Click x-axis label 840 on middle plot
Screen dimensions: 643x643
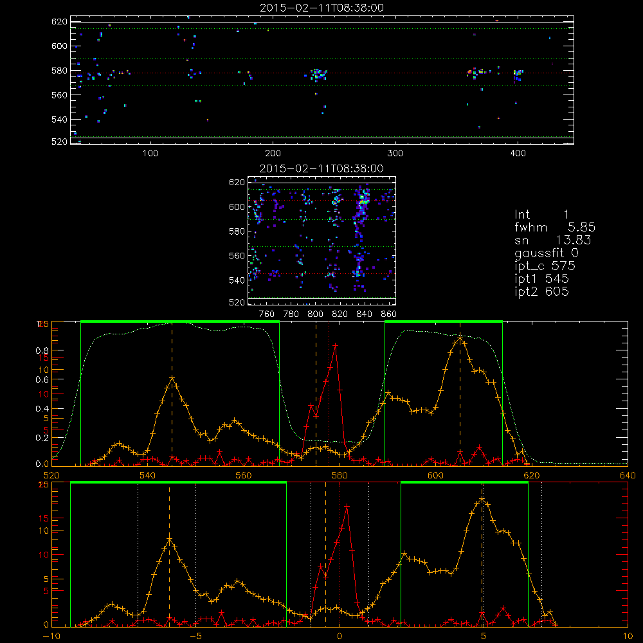[x=364, y=314]
